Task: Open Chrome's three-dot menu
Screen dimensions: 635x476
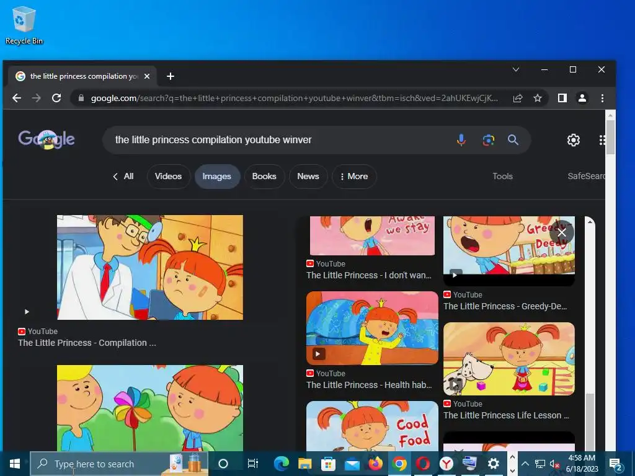Action: (x=602, y=98)
